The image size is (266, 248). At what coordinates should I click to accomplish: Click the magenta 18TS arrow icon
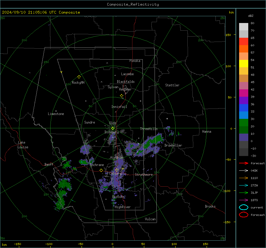tap(244, 200)
